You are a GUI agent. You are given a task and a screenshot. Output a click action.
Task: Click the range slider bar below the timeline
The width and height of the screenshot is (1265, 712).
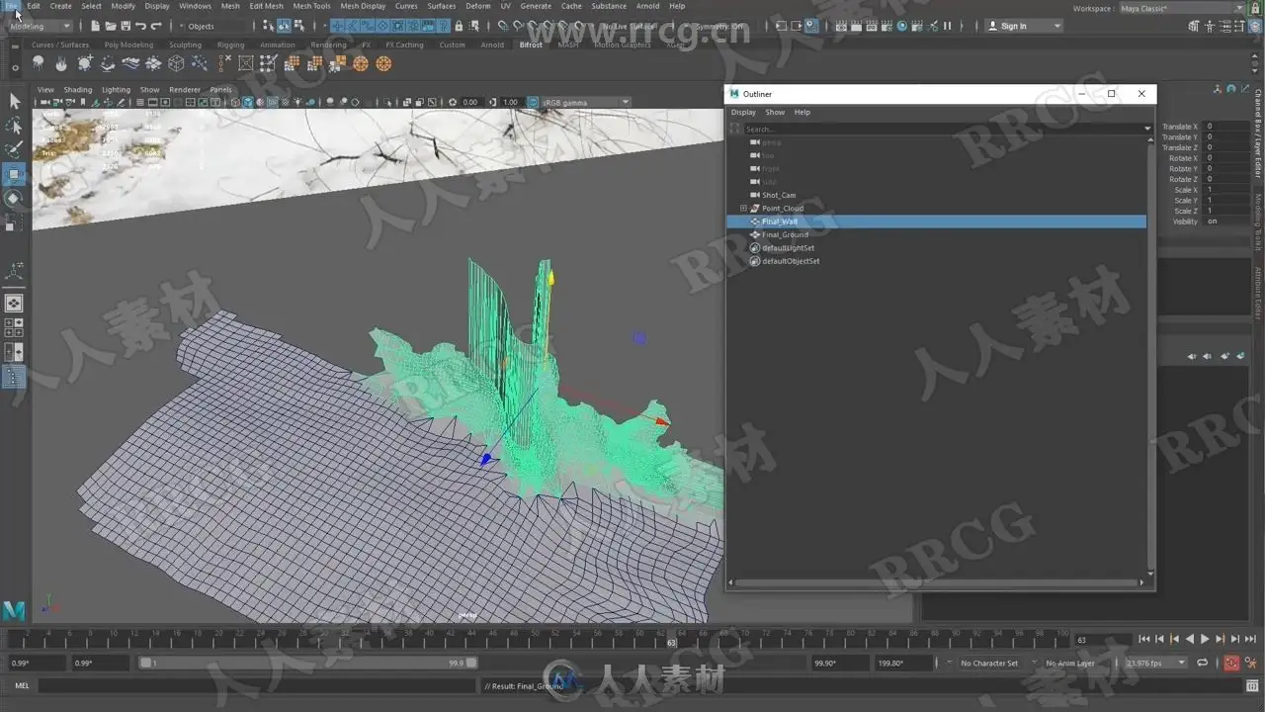[307, 663]
